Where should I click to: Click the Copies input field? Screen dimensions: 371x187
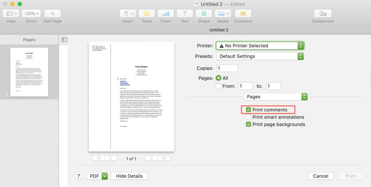[227, 68]
